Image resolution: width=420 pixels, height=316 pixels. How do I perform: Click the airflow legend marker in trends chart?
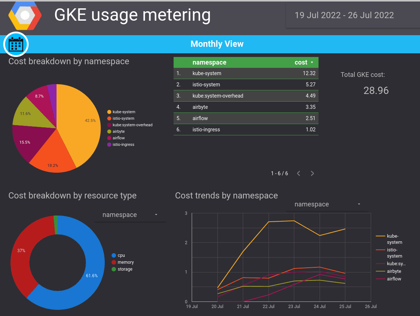click(380, 279)
